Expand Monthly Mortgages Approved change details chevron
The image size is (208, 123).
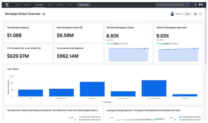click(x=178, y=43)
